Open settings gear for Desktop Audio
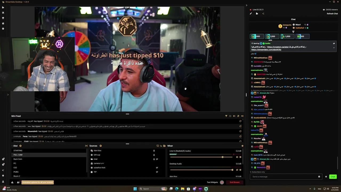Image resolution: width=341 pixels, height=192 pixels. pyautogui.click(x=240, y=170)
